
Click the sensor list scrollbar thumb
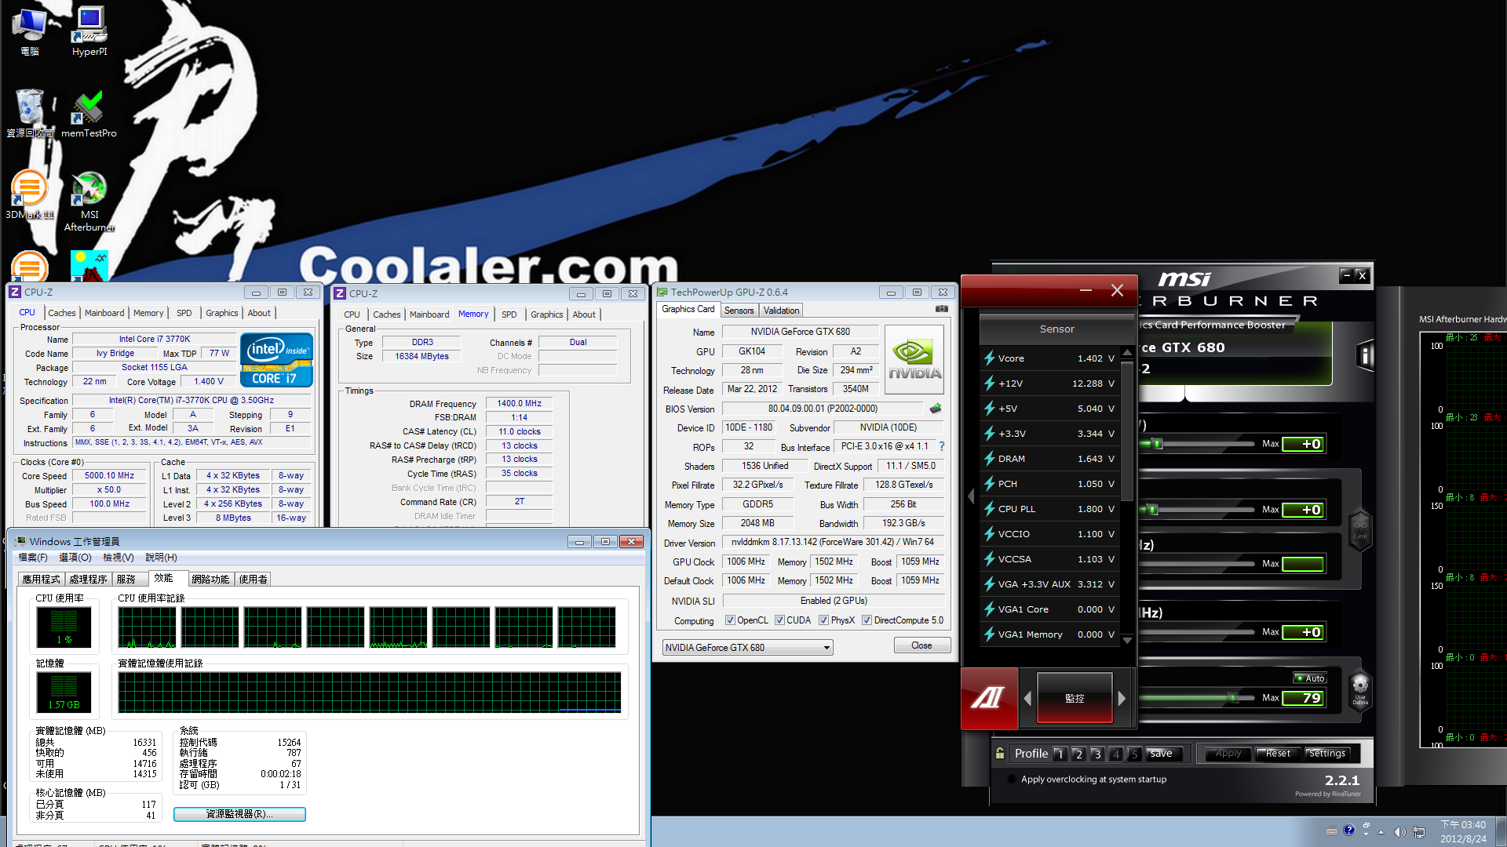pos(1127,431)
